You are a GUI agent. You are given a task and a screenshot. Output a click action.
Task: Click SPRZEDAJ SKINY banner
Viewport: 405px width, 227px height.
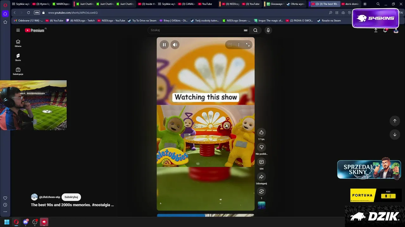(369, 170)
